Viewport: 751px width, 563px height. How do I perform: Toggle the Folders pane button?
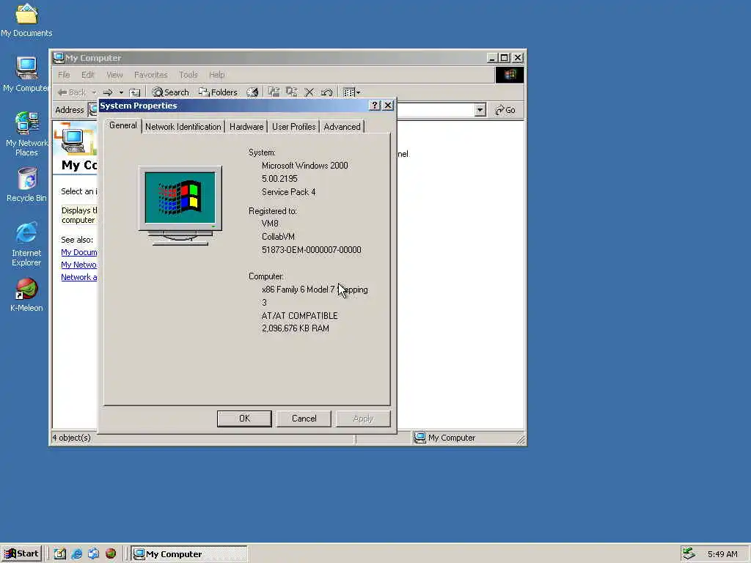[218, 92]
